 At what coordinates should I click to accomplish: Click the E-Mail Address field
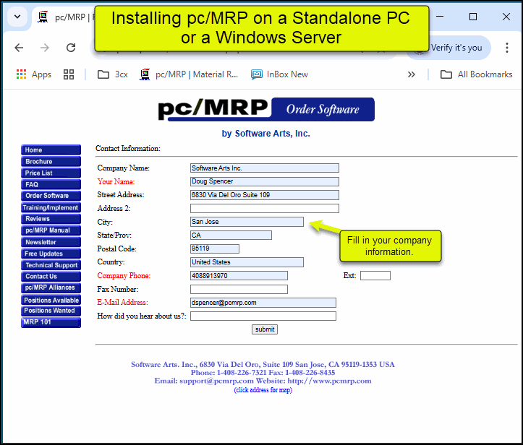tap(263, 303)
